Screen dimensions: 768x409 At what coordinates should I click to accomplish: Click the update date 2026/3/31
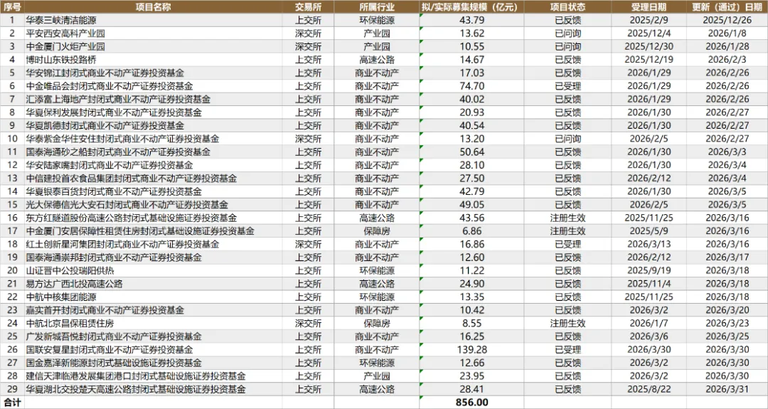pyautogui.click(x=727, y=389)
